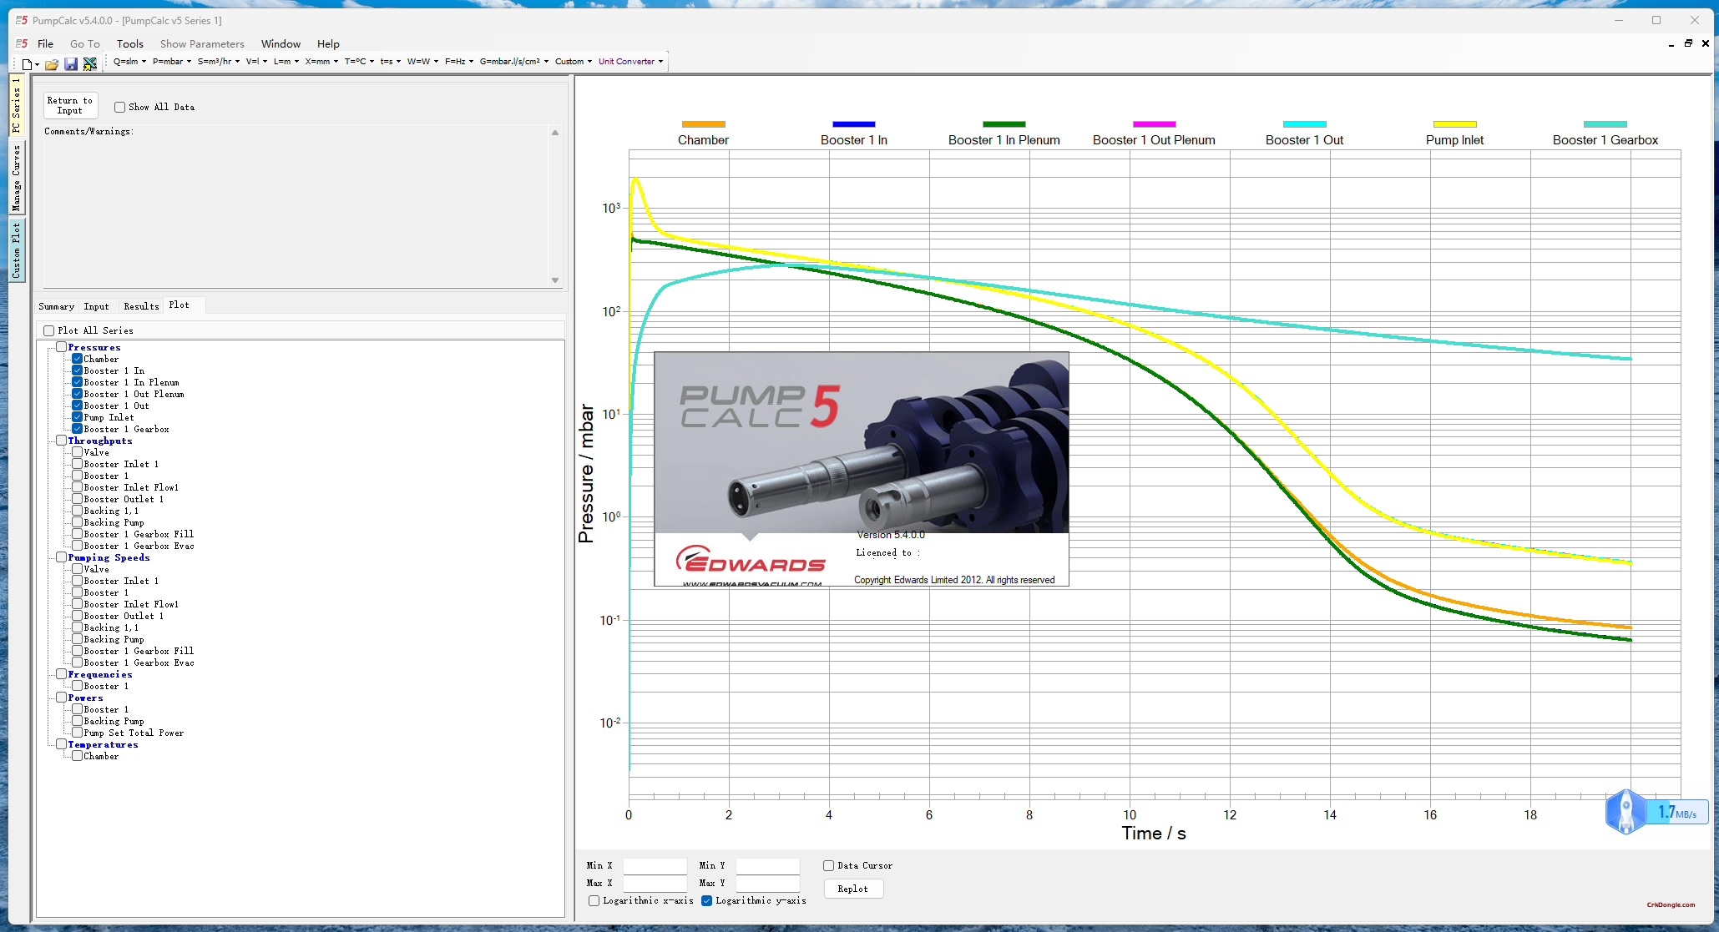This screenshot has width=1719, height=932.
Task: Enable the Data Cursor checkbox
Action: 829,865
